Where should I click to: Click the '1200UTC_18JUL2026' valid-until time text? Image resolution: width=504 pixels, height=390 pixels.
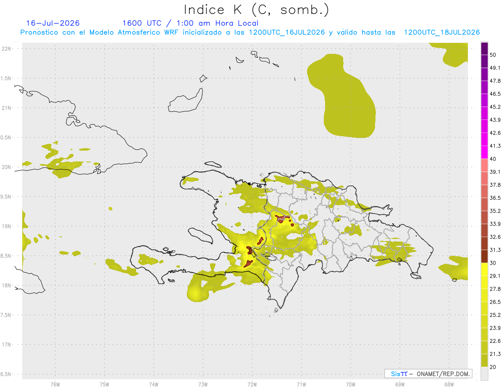click(x=442, y=32)
